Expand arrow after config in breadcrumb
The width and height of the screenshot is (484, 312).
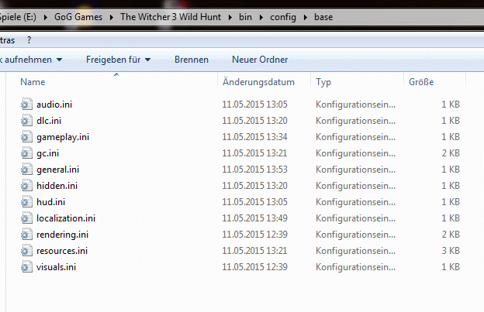coord(306,17)
